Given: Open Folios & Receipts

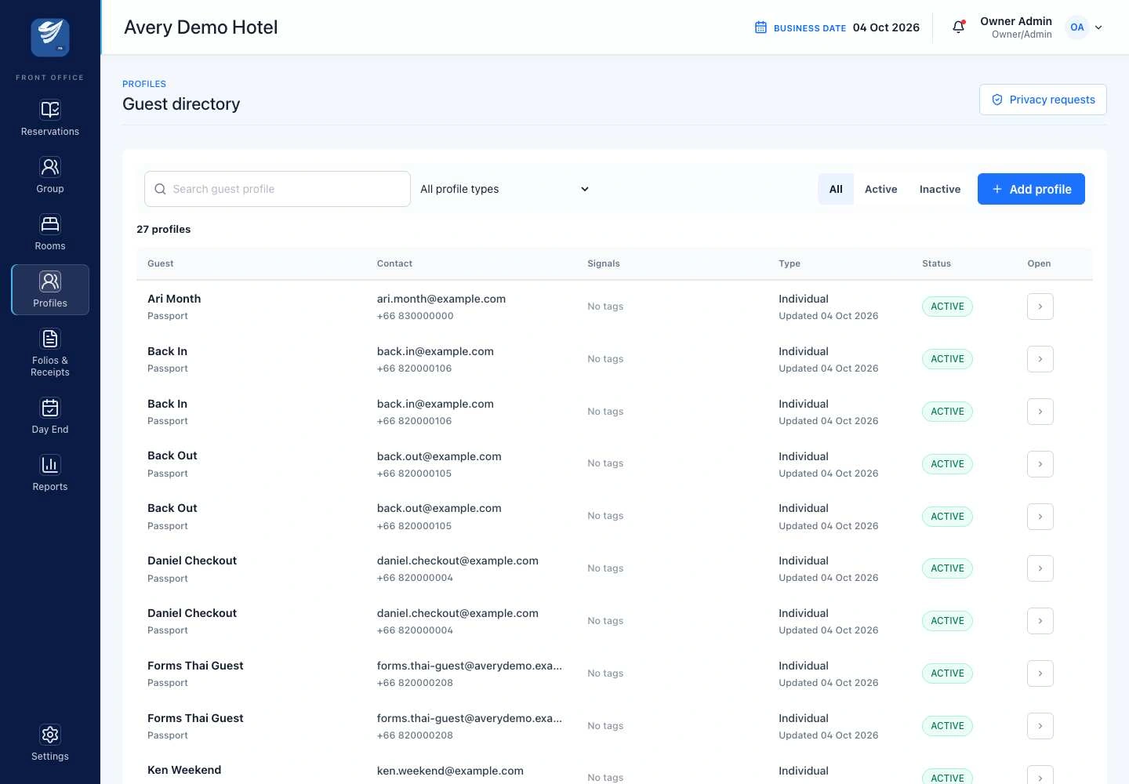Looking at the screenshot, I should (x=50, y=354).
